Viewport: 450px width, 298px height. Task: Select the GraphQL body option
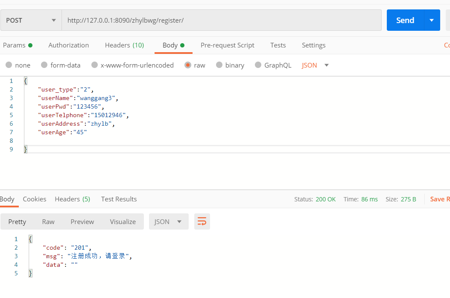258,65
